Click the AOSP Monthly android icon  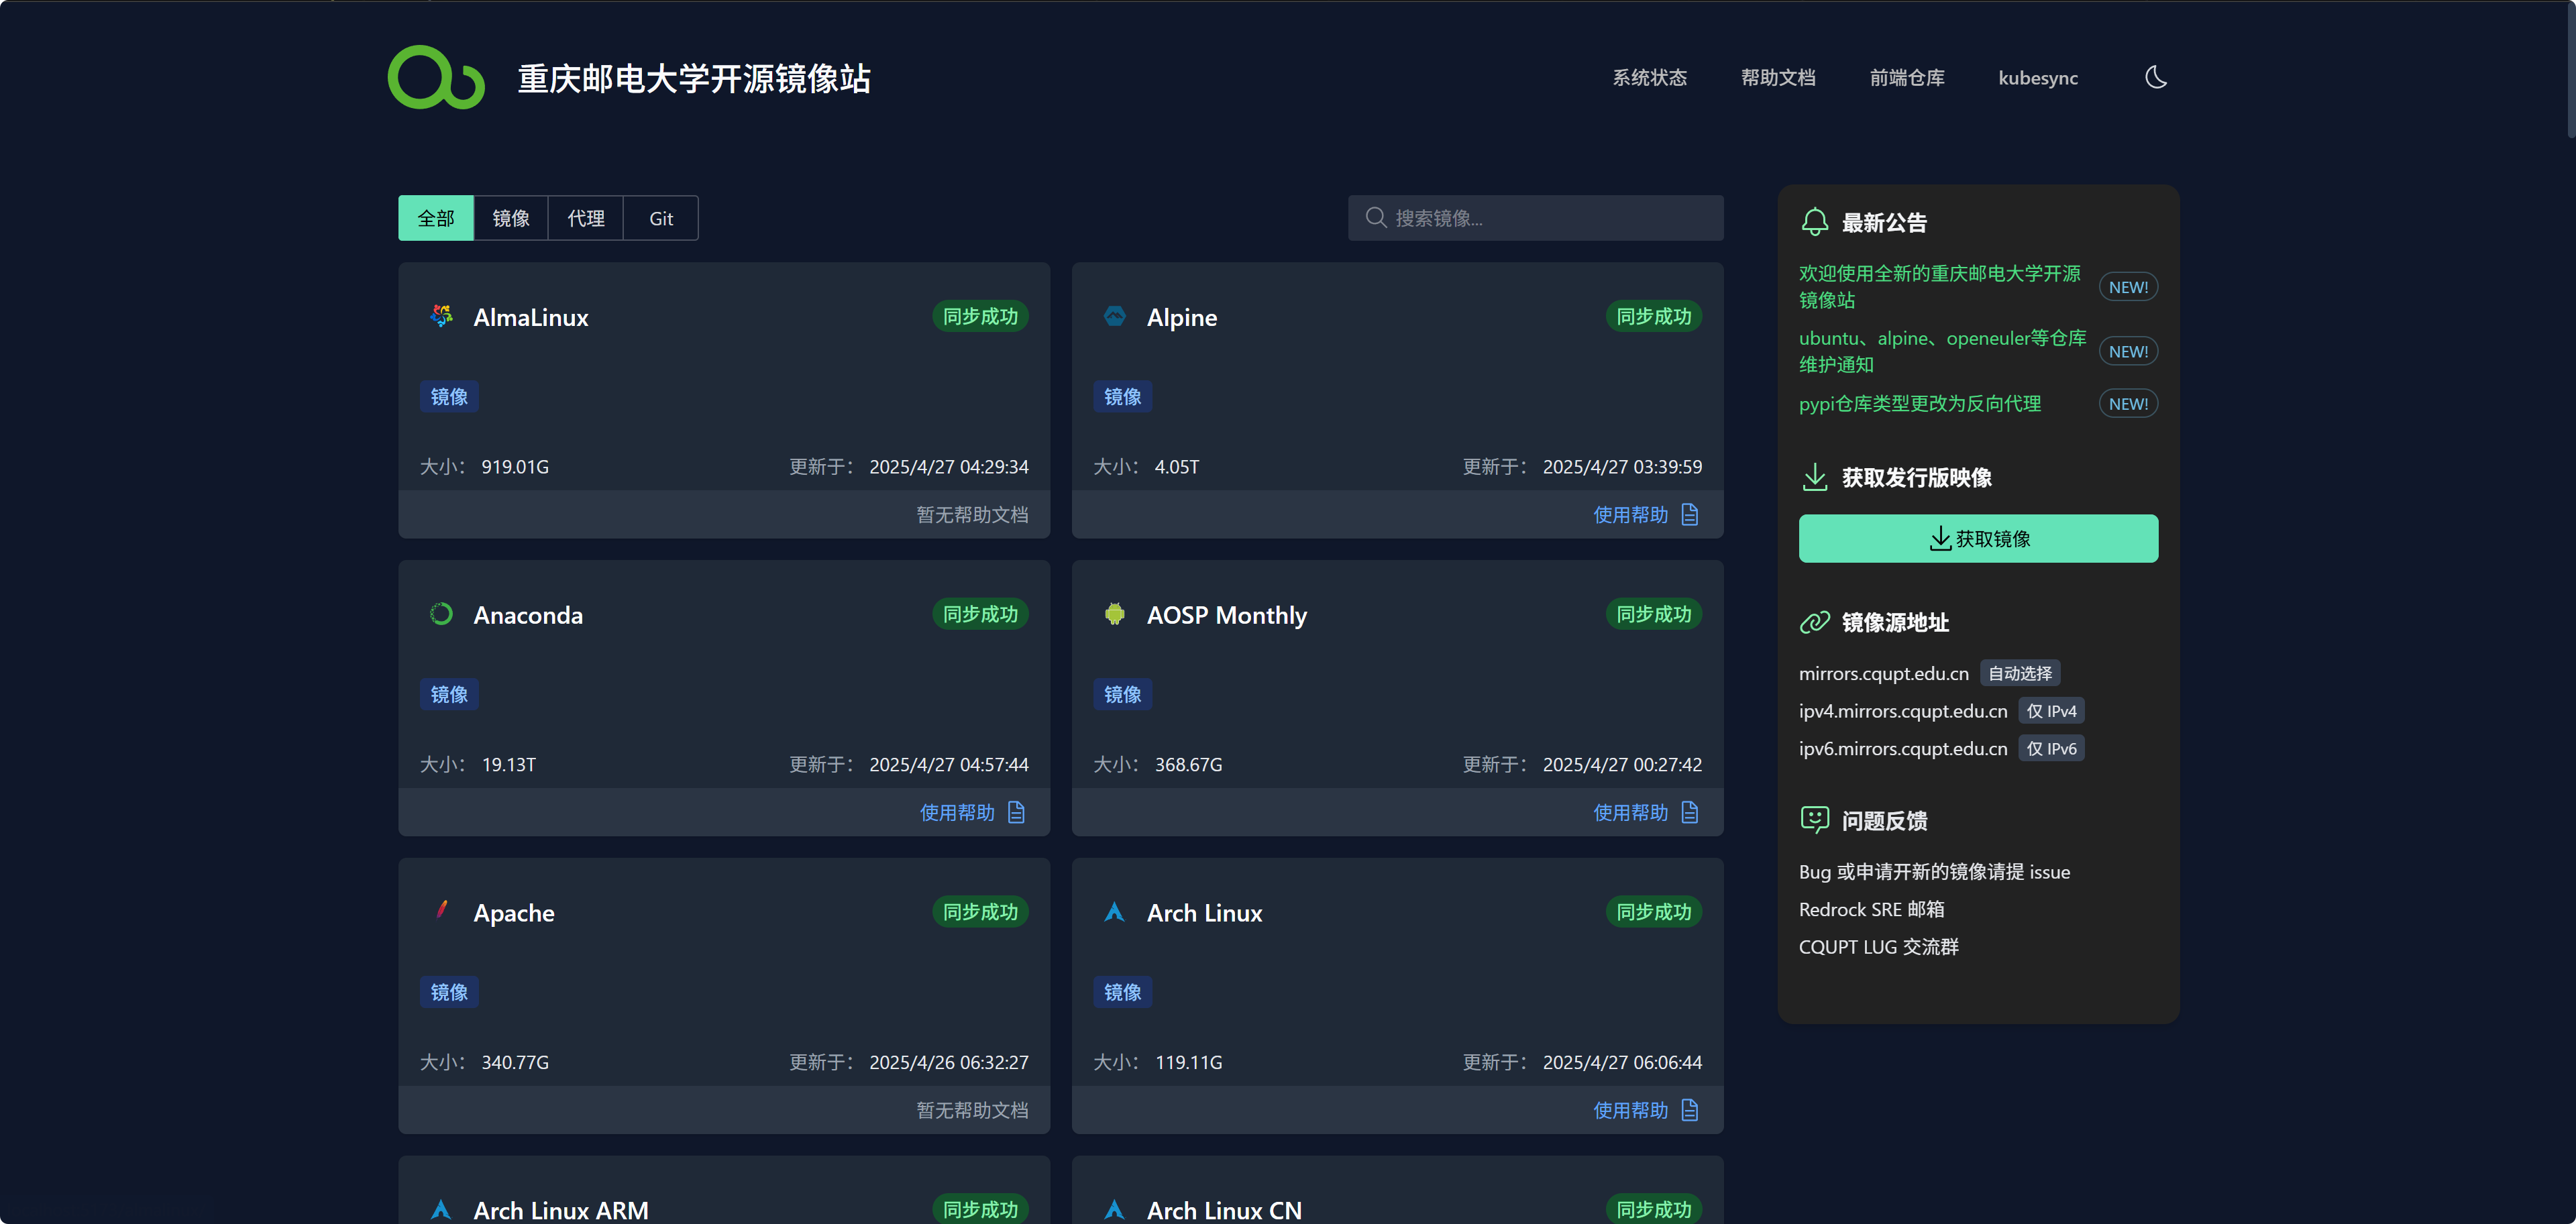click(1114, 614)
